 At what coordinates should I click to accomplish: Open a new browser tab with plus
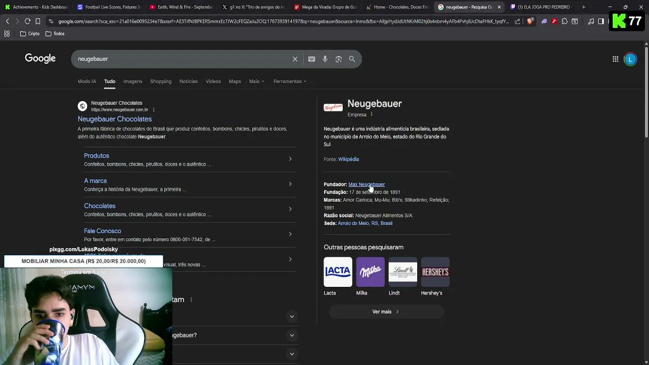(x=584, y=7)
